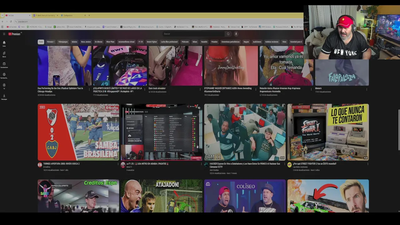
Task: Open Las Retro Aventuras channel avatar
Action: coord(289,165)
